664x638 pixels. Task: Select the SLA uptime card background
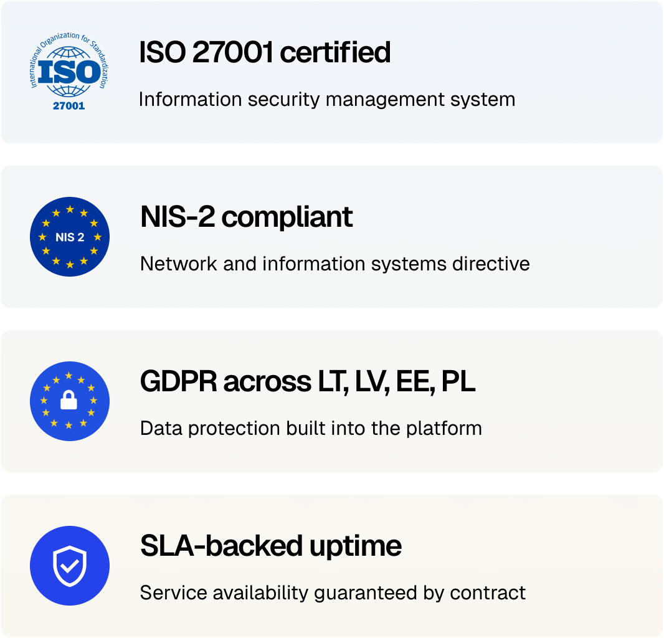[332, 566]
